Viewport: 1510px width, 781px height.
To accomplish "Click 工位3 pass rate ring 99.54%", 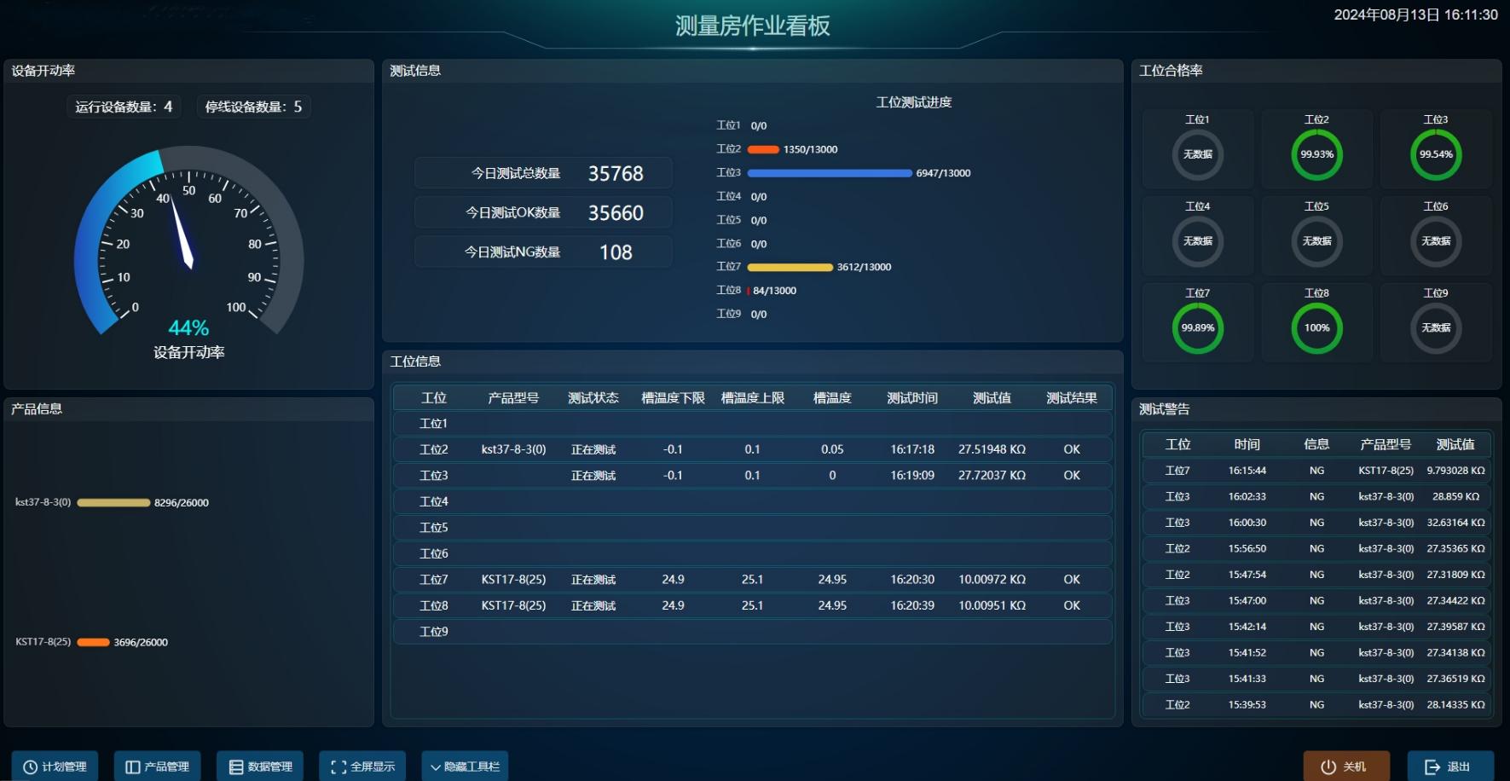I will pos(1436,154).
